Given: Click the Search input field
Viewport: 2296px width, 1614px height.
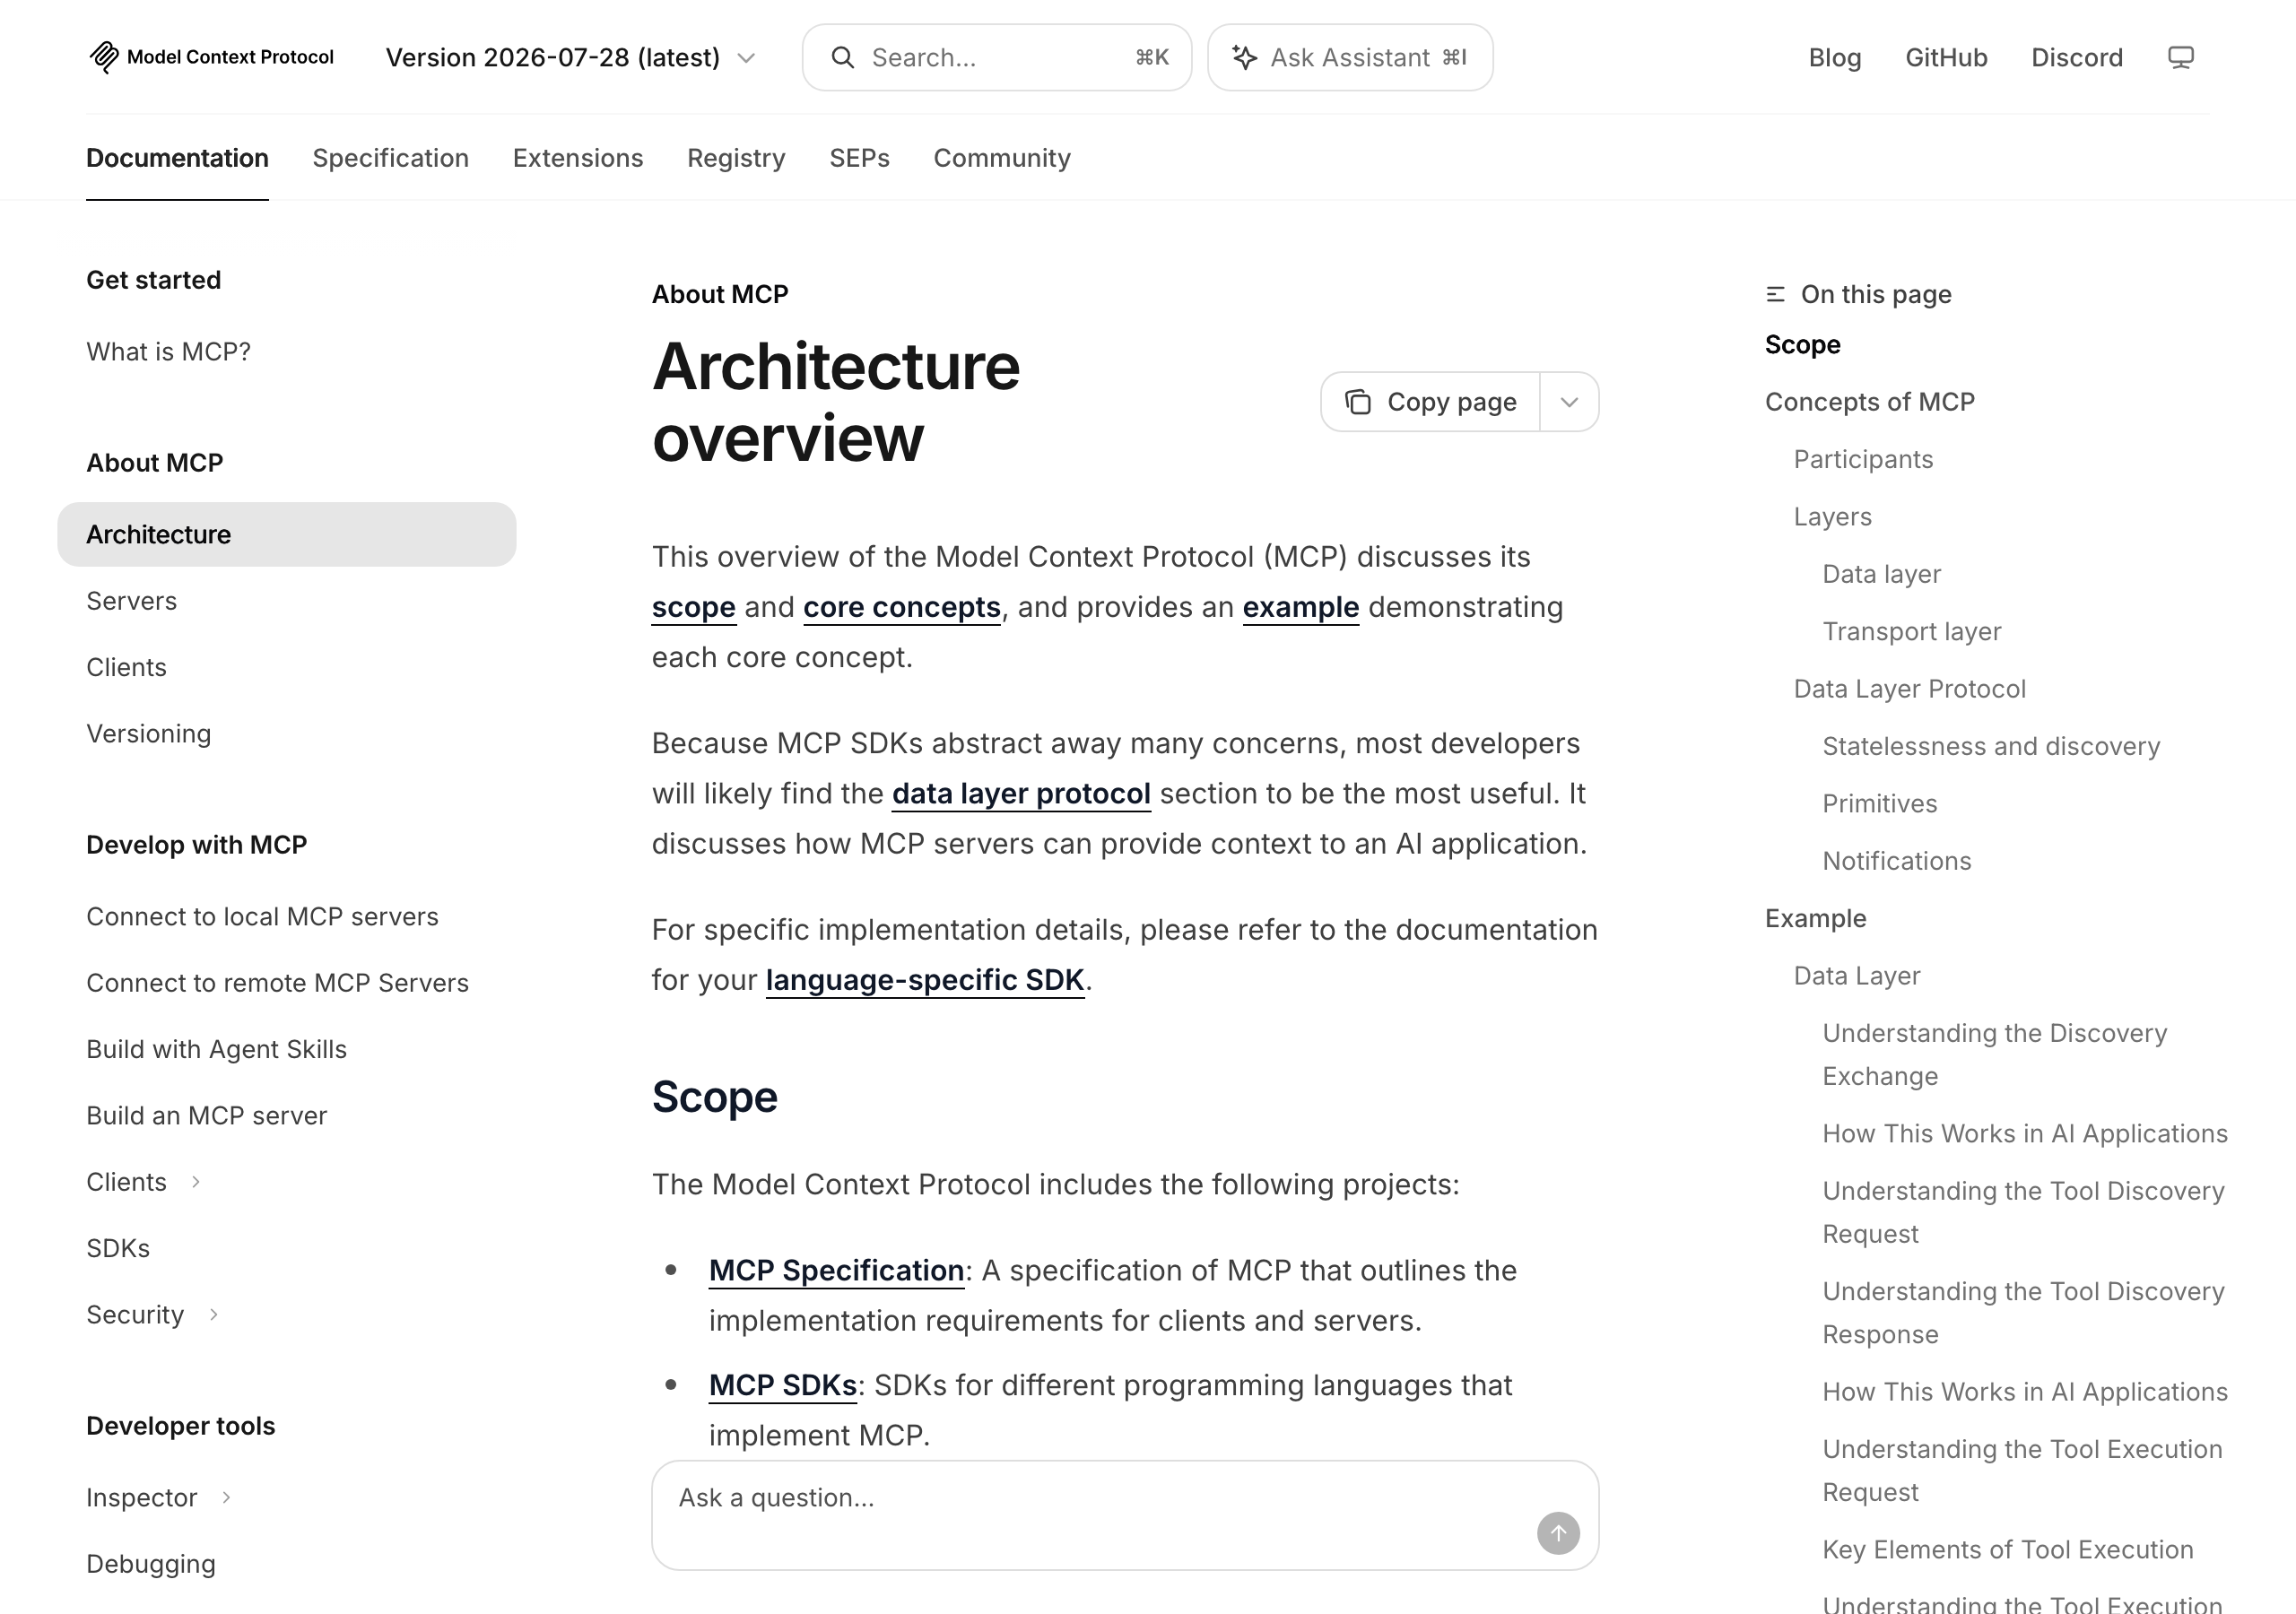Looking at the screenshot, I should [x=997, y=58].
